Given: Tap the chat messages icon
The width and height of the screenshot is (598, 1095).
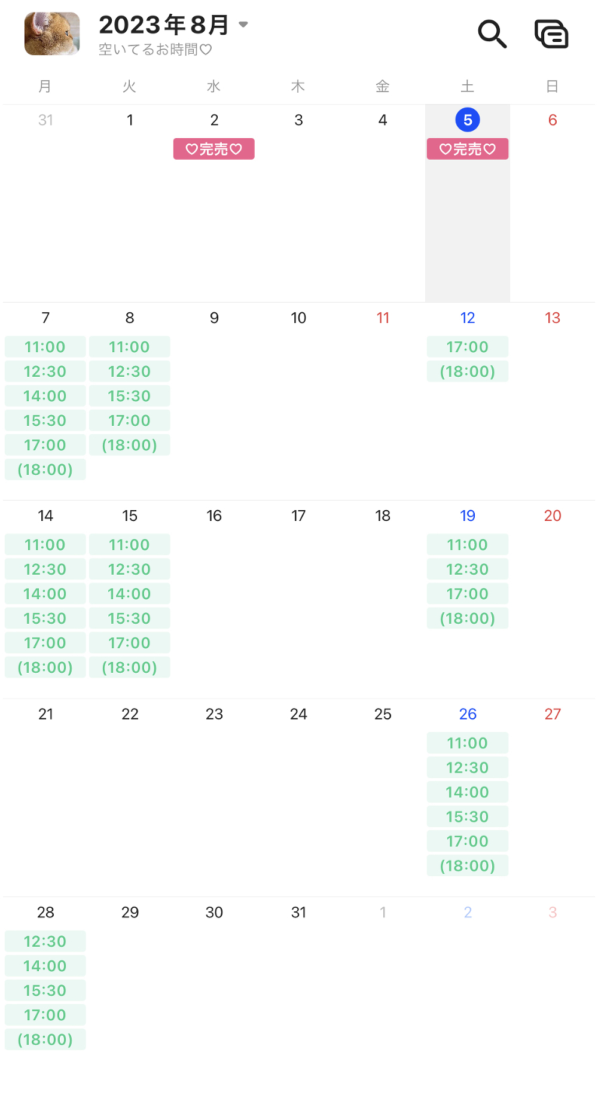Looking at the screenshot, I should (551, 34).
